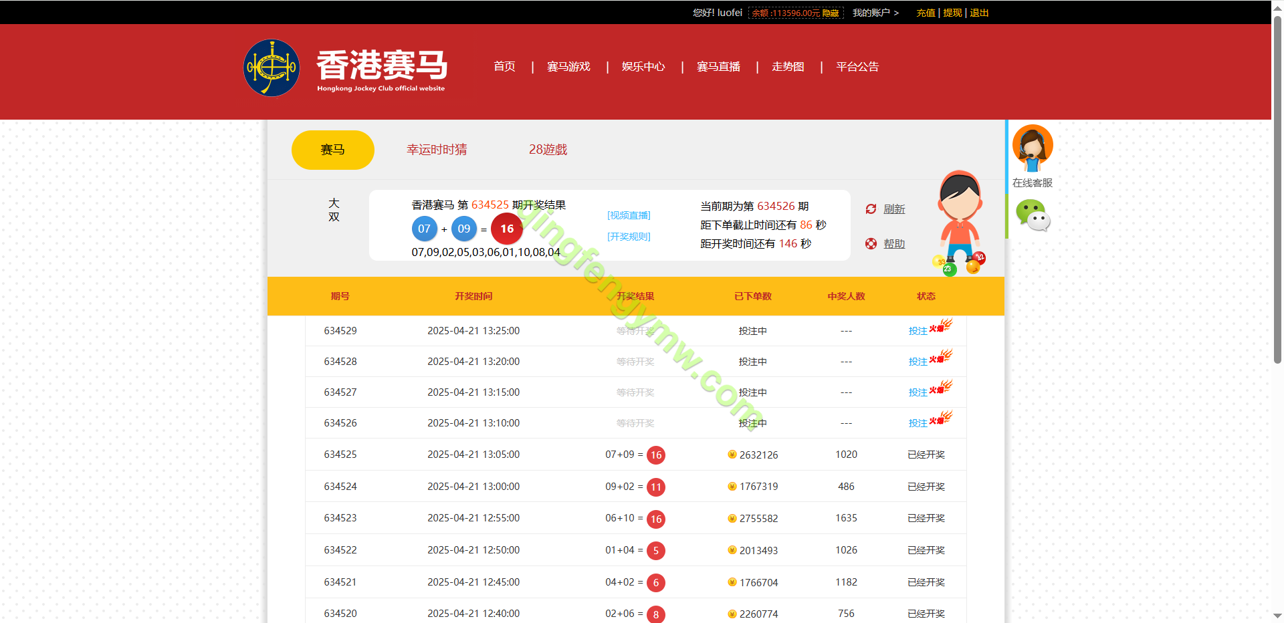Click the 视频直播 link
Viewport: 1284px width, 623px height.
(629, 215)
